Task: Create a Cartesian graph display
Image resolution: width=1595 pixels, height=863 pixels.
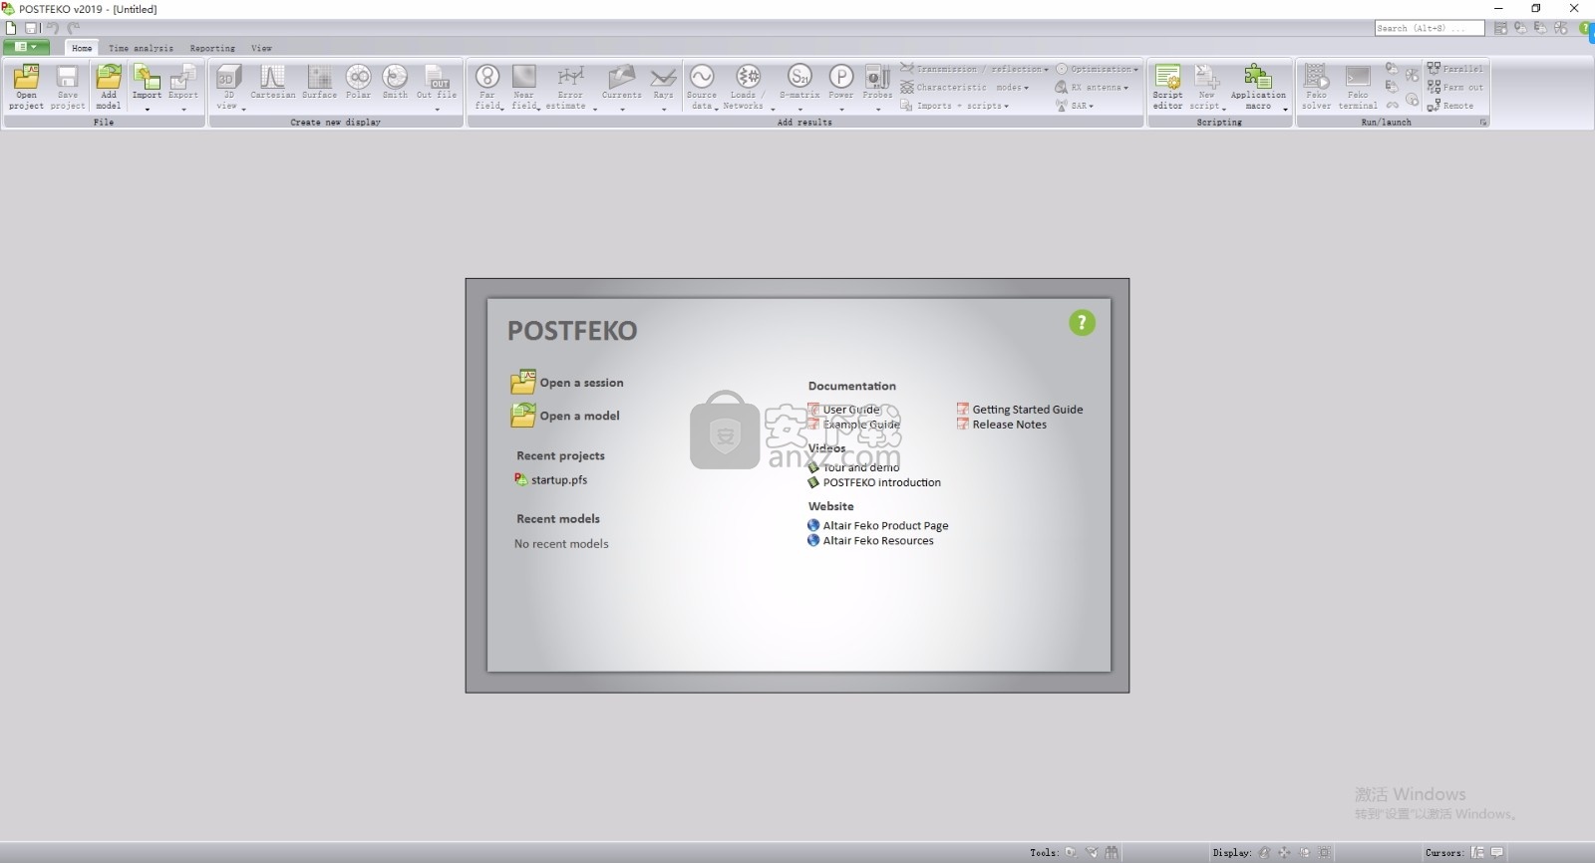Action: coord(272,82)
